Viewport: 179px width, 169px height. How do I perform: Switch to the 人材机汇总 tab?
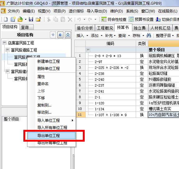[x=160, y=28]
